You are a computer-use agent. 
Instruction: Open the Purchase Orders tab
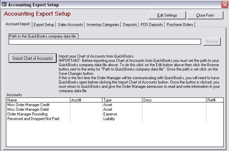tap(180, 25)
